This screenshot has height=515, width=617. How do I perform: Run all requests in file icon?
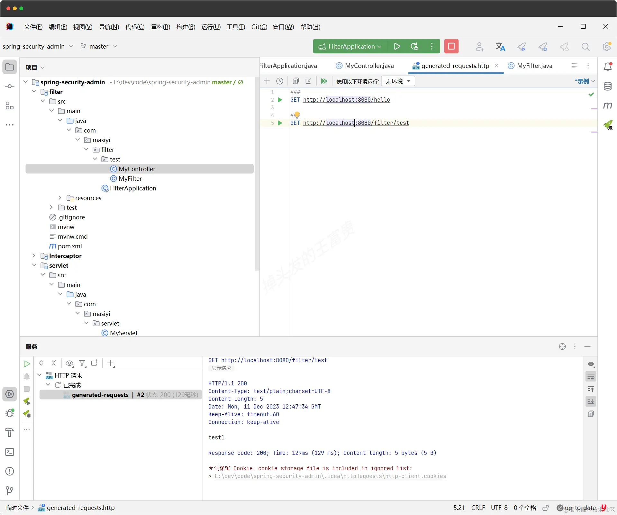324,81
